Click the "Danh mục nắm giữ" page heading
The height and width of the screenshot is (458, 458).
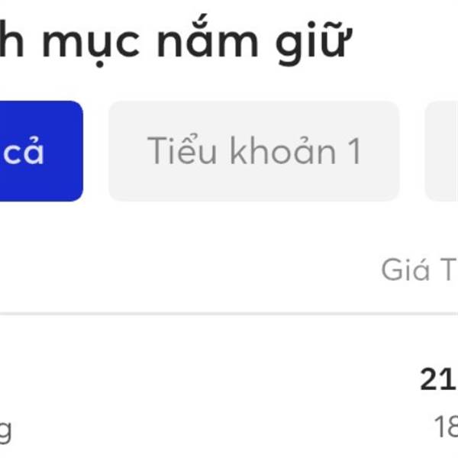tap(176, 41)
